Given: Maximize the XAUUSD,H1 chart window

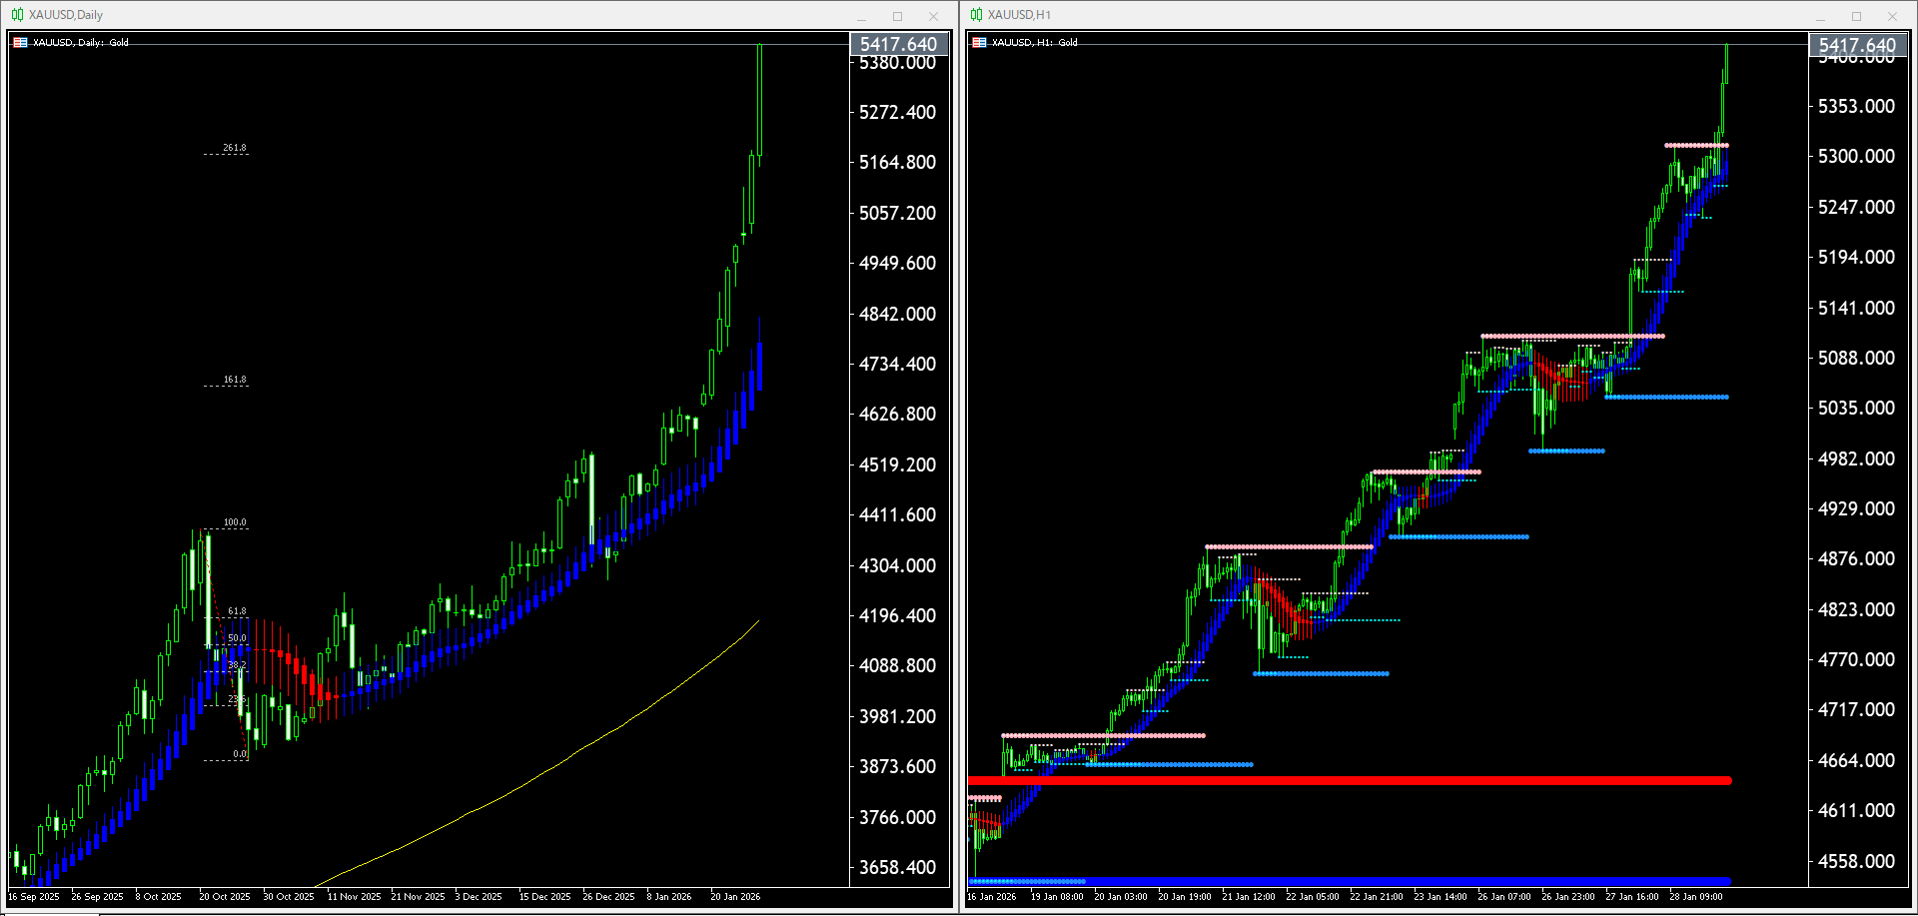Looking at the screenshot, I should (x=1856, y=16).
